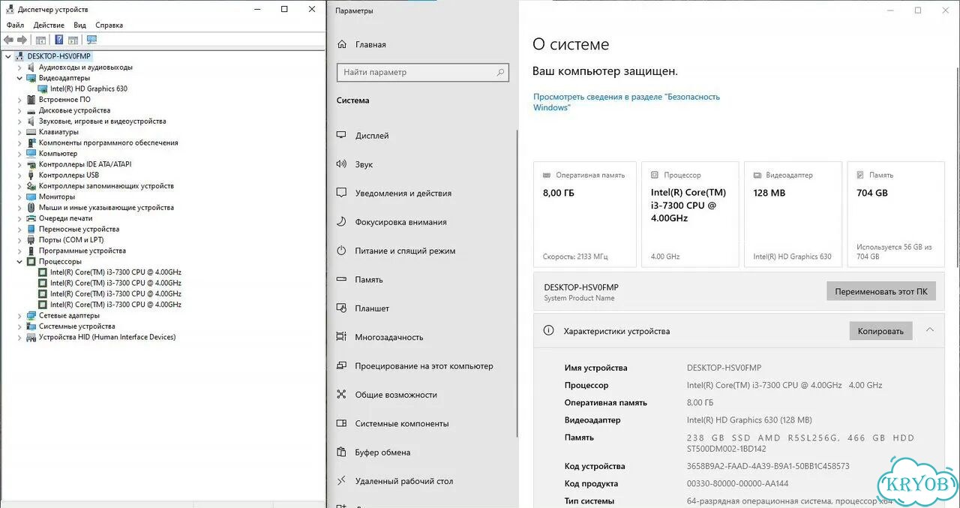Click the Оперативная память 8,00 ГБ card
The height and width of the screenshot is (508, 960).
pos(585,215)
